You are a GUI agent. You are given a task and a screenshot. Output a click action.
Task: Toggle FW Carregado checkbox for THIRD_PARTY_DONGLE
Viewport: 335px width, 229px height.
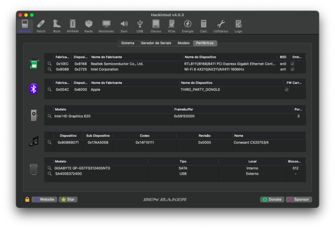point(287,90)
